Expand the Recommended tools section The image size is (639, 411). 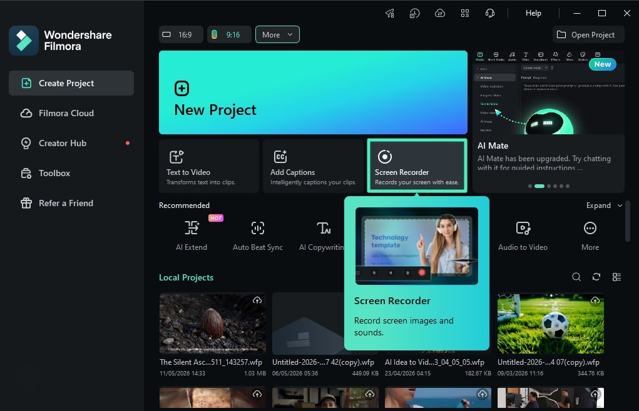[x=604, y=205]
